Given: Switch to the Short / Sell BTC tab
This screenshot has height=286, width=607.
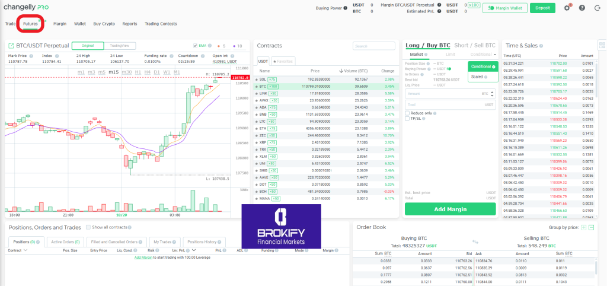Looking at the screenshot, I should (x=474, y=45).
